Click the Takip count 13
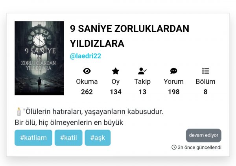 (142, 92)
